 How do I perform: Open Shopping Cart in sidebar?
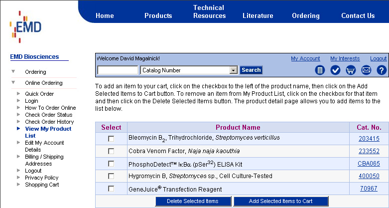point(42,185)
